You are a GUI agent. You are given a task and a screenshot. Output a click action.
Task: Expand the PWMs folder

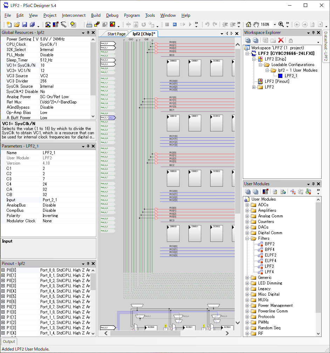247,322
